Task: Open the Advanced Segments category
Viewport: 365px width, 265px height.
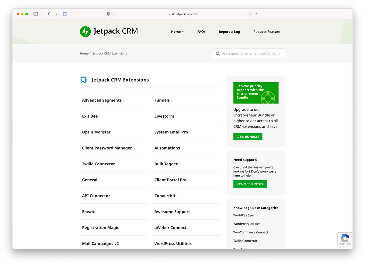Action: pos(102,100)
